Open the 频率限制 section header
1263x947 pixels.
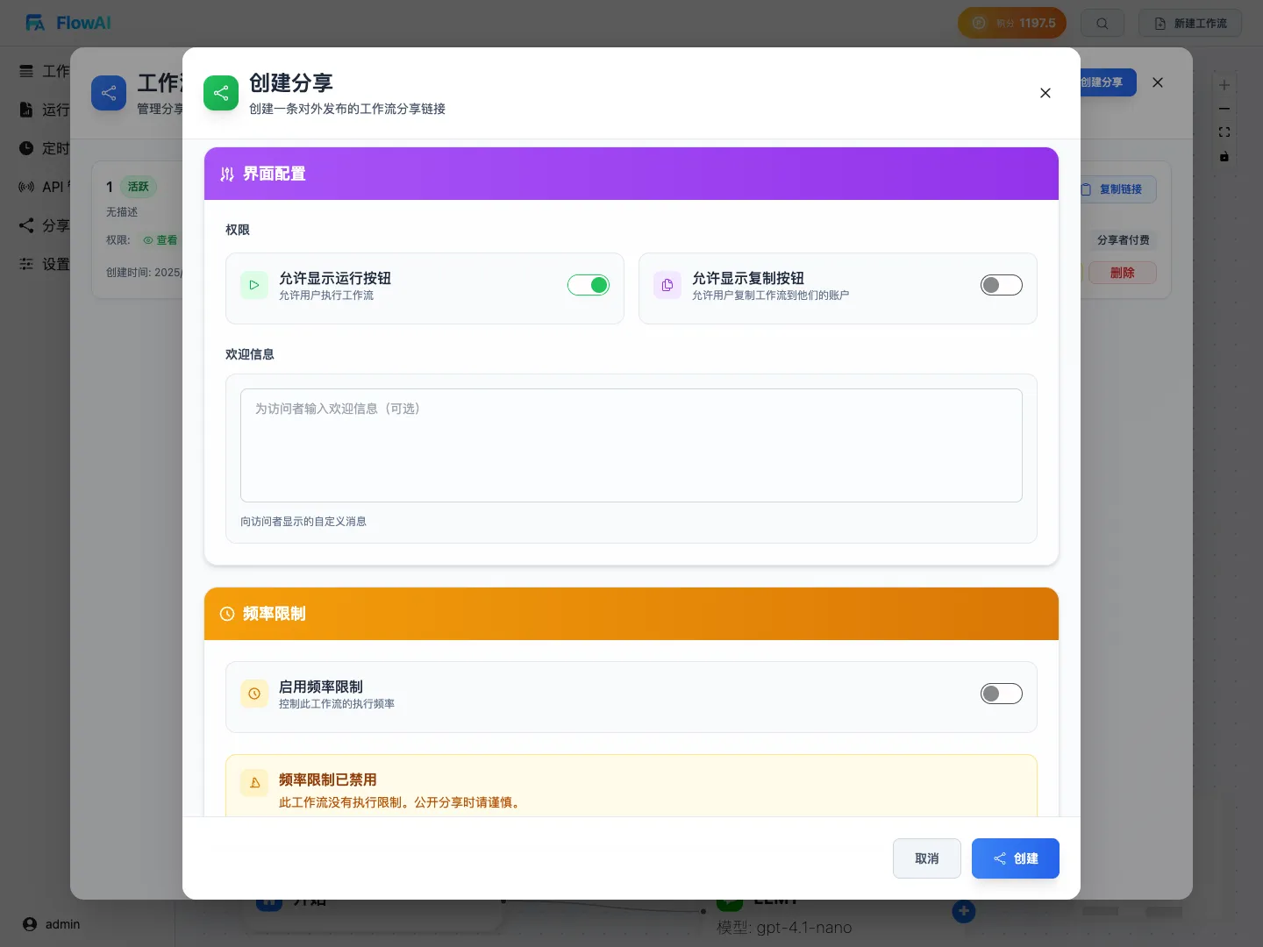coord(275,614)
